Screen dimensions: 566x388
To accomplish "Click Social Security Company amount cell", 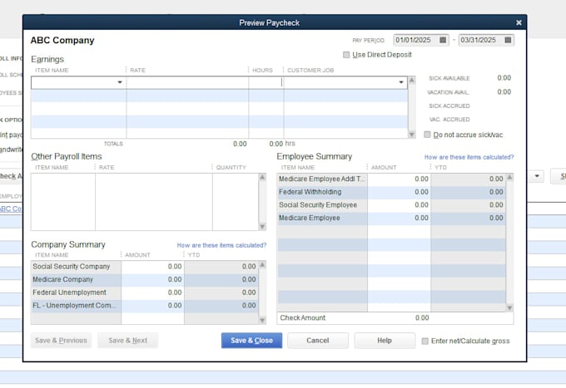I will [152, 267].
